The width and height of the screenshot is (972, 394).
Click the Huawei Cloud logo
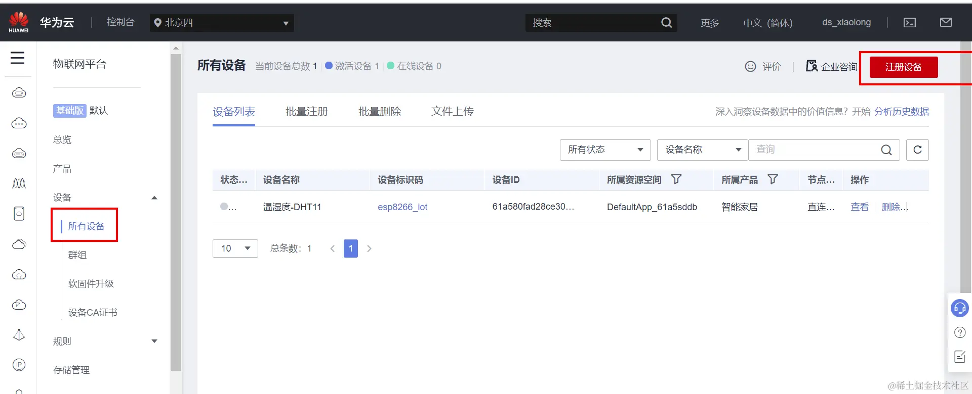[19, 23]
